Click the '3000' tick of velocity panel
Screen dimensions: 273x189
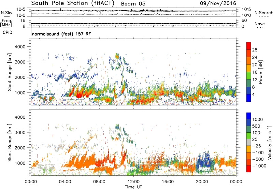(x=20, y=132)
